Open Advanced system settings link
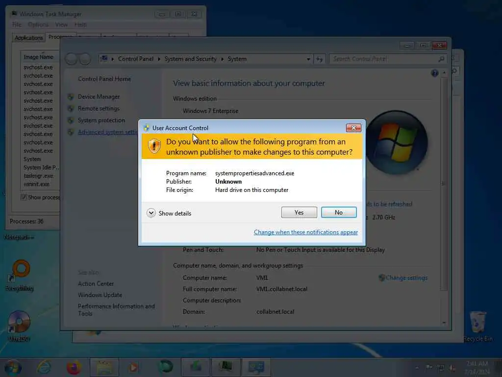 pos(107,132)
